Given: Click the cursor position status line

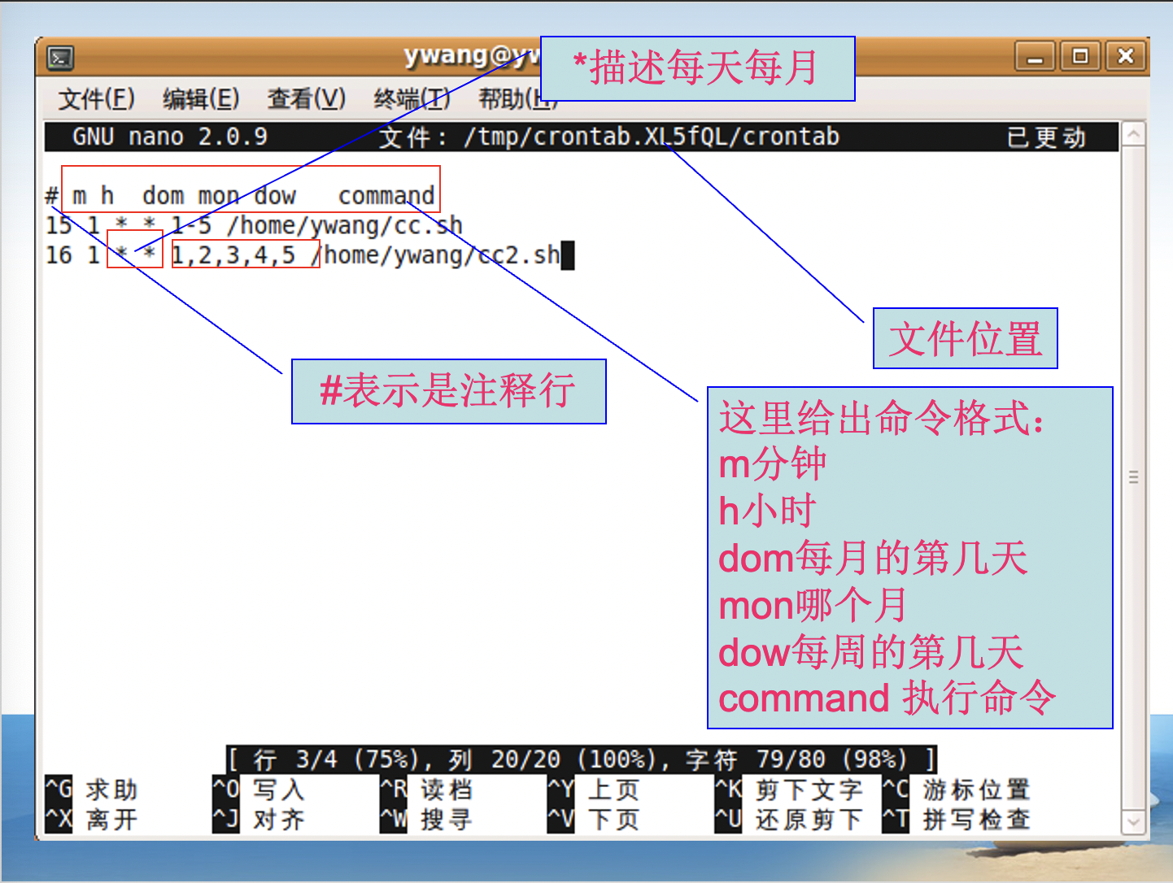Looking at the screenshot, I should point(582,759).
